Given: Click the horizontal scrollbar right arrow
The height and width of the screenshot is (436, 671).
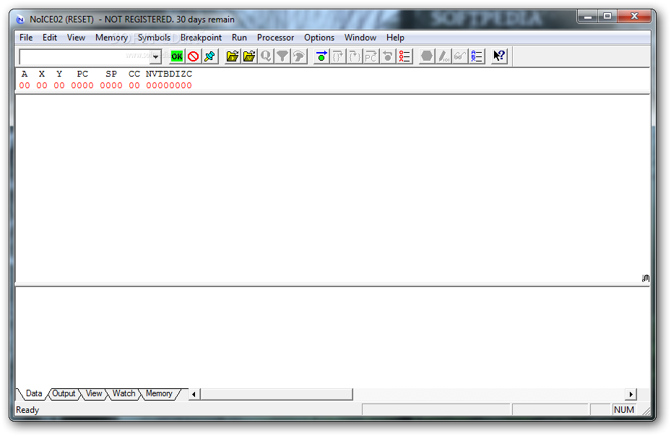Looking at the screenshot, I should (x=631, y=394).
